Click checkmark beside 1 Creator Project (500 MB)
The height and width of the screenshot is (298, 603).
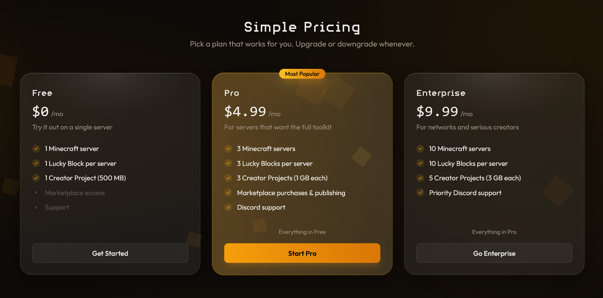pos(36,178)
